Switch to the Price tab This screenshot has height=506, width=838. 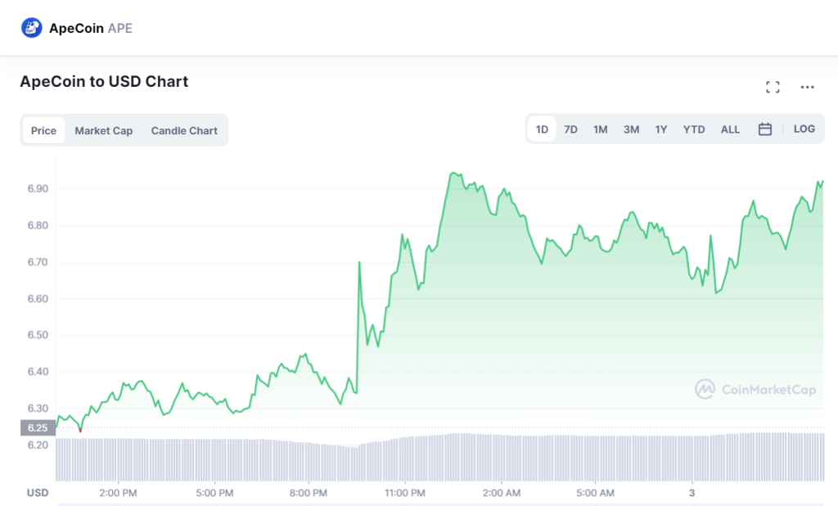tap(43, 130)
